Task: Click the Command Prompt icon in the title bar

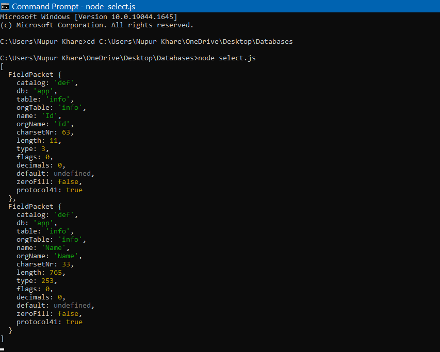Action: pyautogui.click(x=5, y=6)
